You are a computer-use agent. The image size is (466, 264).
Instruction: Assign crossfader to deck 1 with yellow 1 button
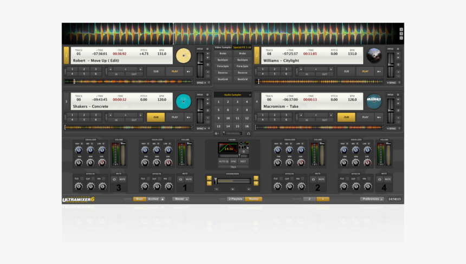[209, 178]
